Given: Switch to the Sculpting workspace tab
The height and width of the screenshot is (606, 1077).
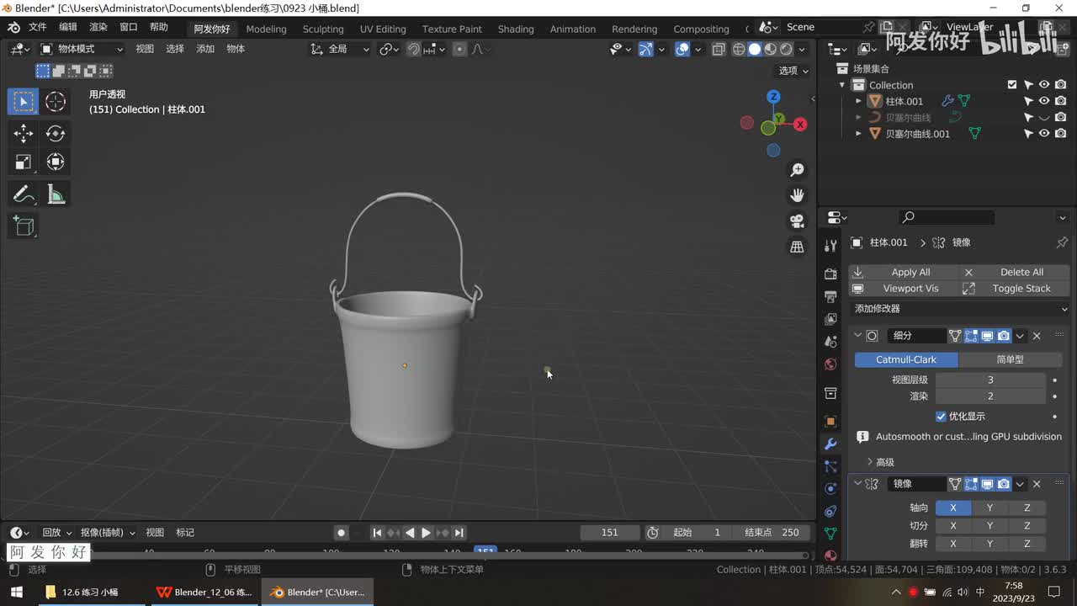Looking at the screenshot, I should click(x=323, y=29).
